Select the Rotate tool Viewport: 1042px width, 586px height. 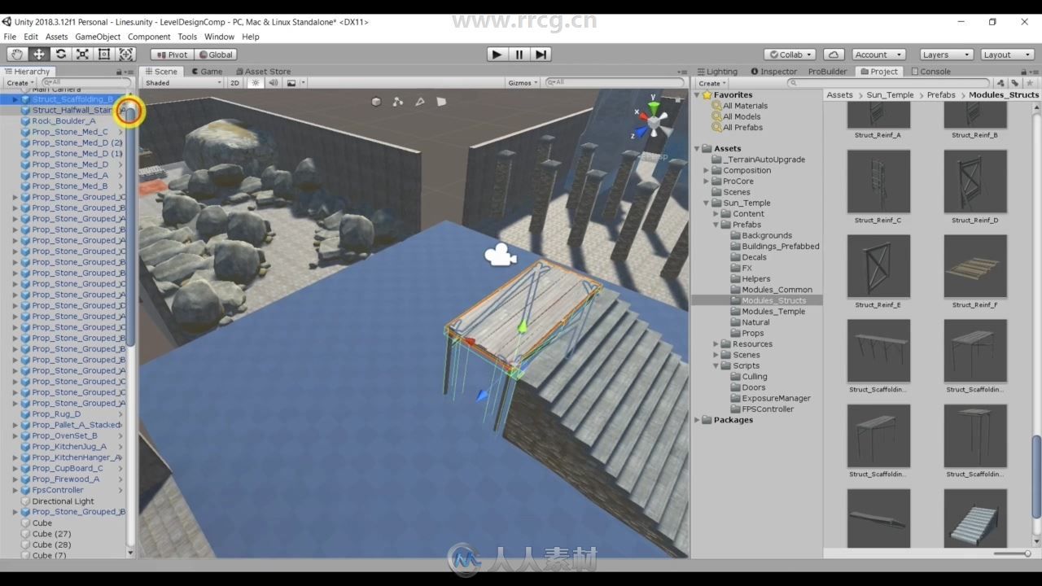[x=60, y=55]
